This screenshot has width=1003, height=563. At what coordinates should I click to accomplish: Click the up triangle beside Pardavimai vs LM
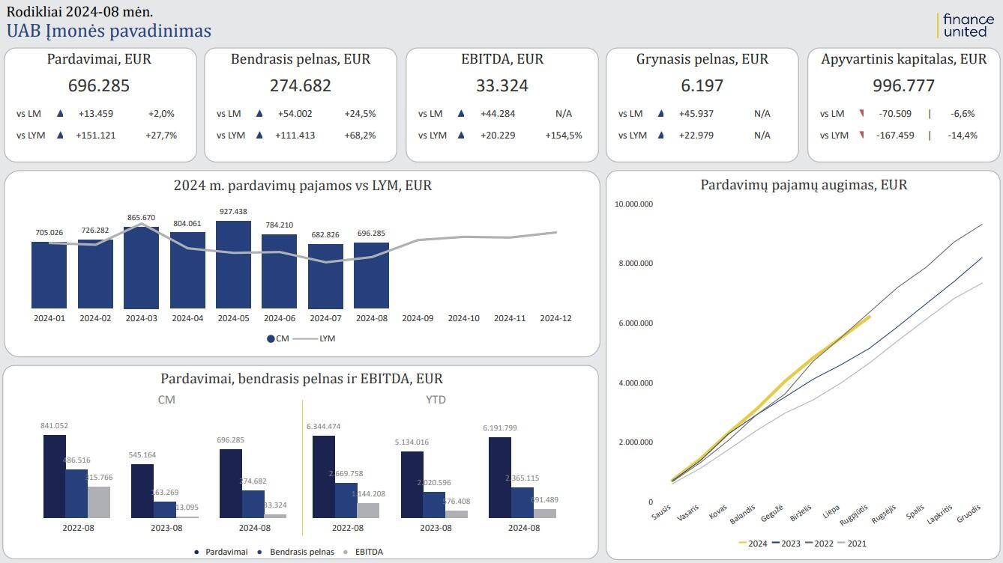coord(61,114)
